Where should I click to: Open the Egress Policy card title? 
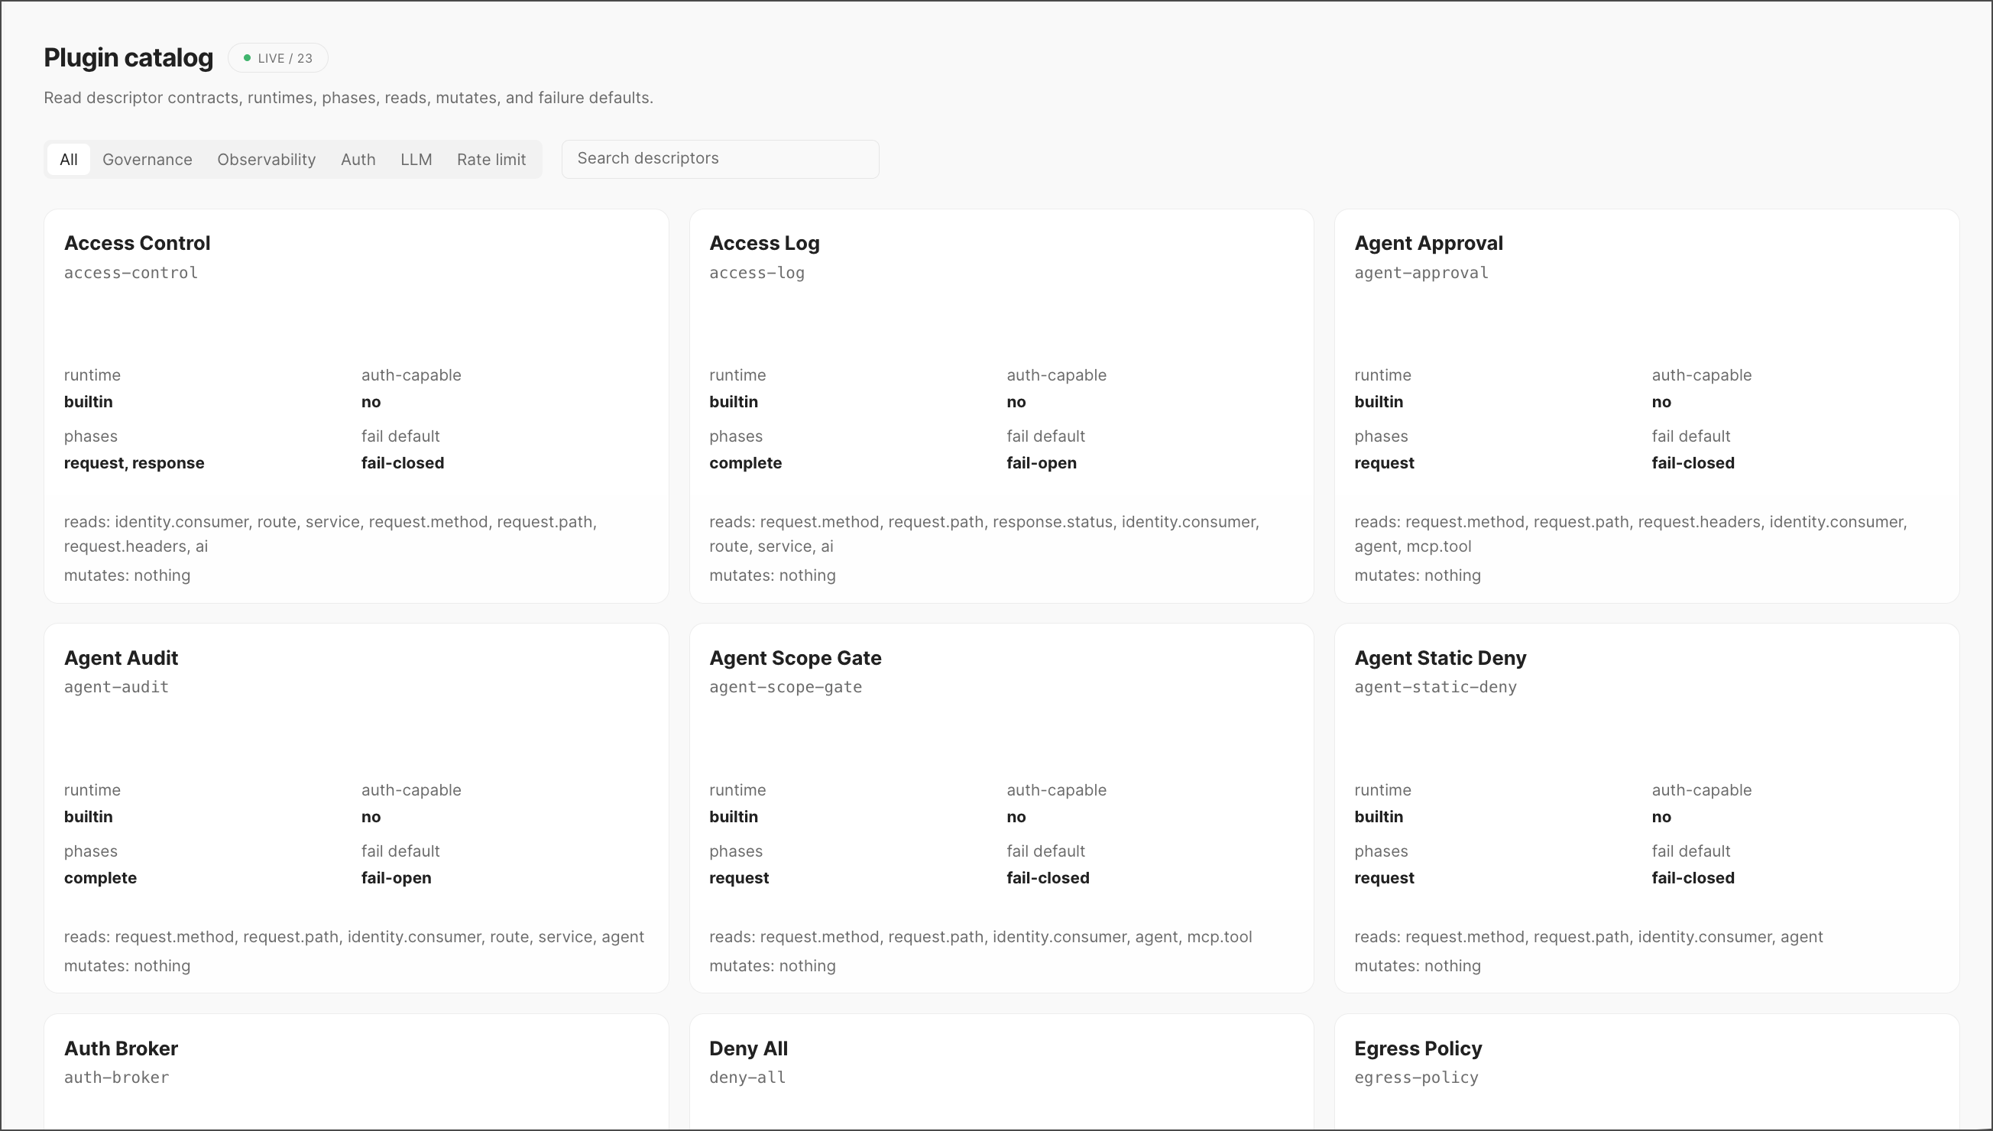pos(1418,1048)
